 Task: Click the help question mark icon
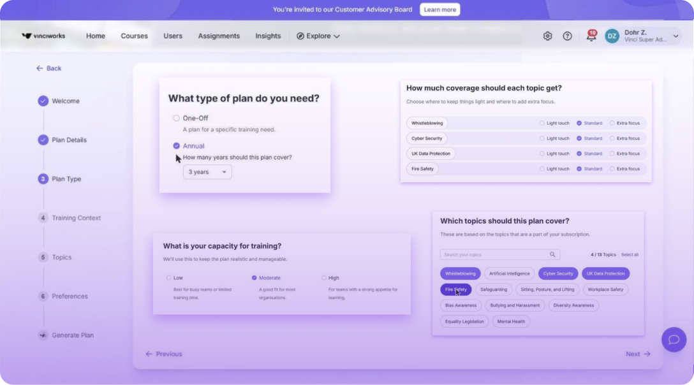point(567,36)
